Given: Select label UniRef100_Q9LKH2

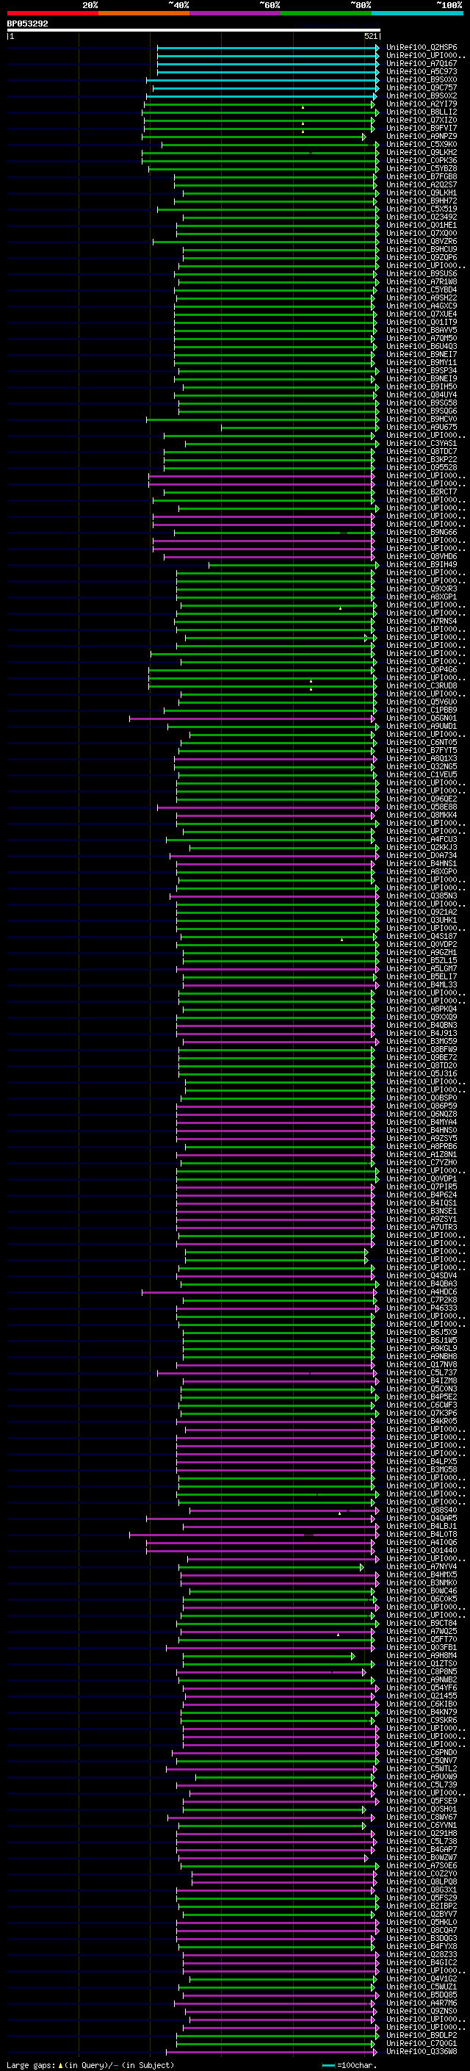Looking at the screenshot, I should 422,153.
